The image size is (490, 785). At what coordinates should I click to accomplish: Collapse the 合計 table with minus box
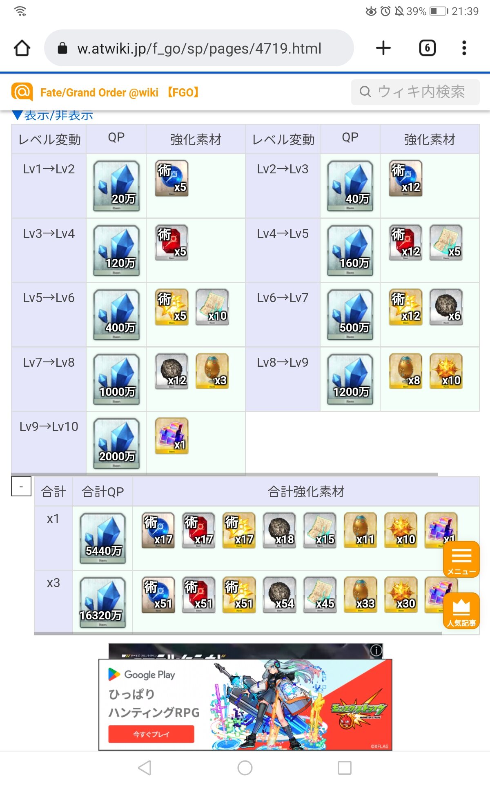tap(21, 487)
